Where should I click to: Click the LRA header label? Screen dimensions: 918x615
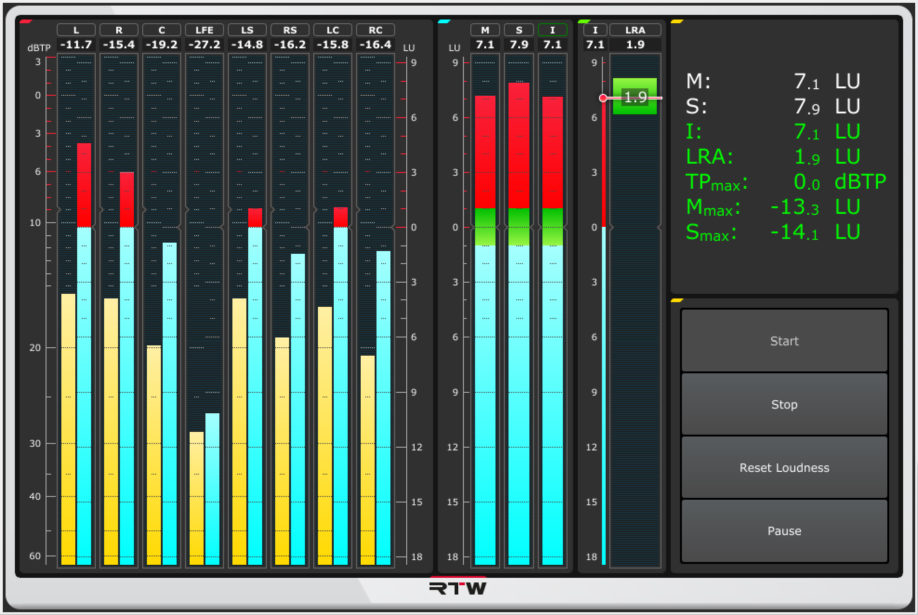pyautogui.click(x=635, y=30)
